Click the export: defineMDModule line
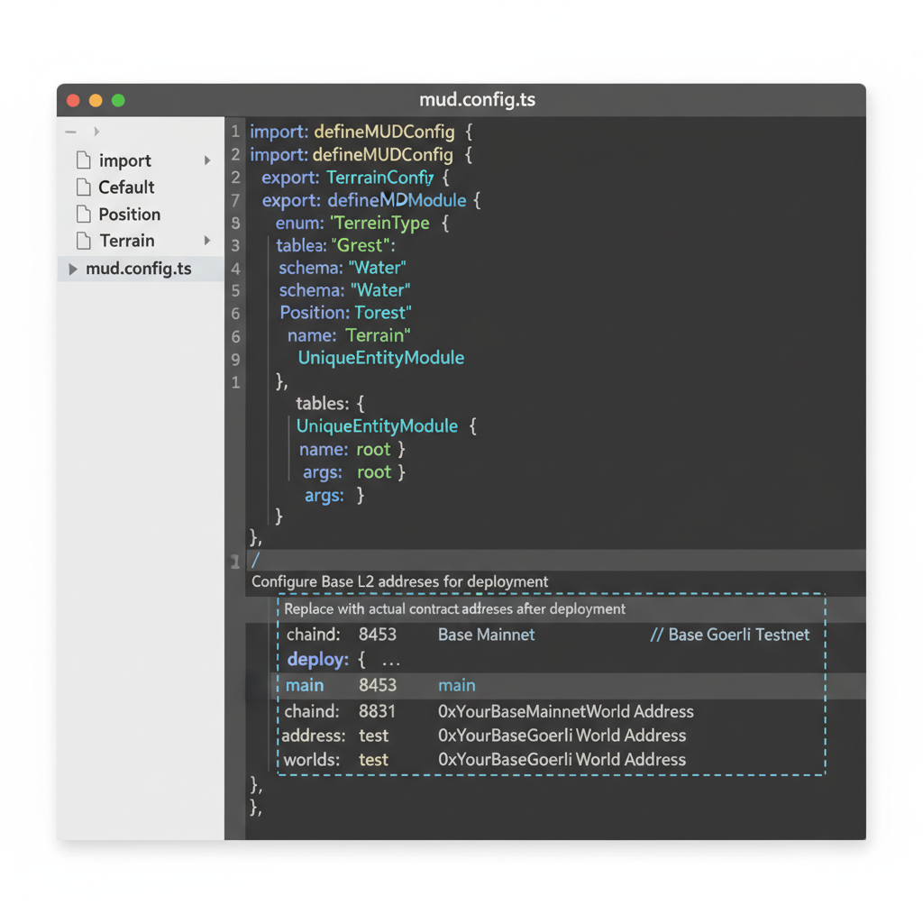Screen dimensions: 923x923 coord(371,200)
